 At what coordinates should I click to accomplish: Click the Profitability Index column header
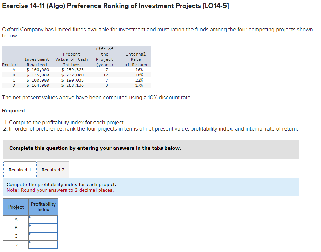pos(43,207)
